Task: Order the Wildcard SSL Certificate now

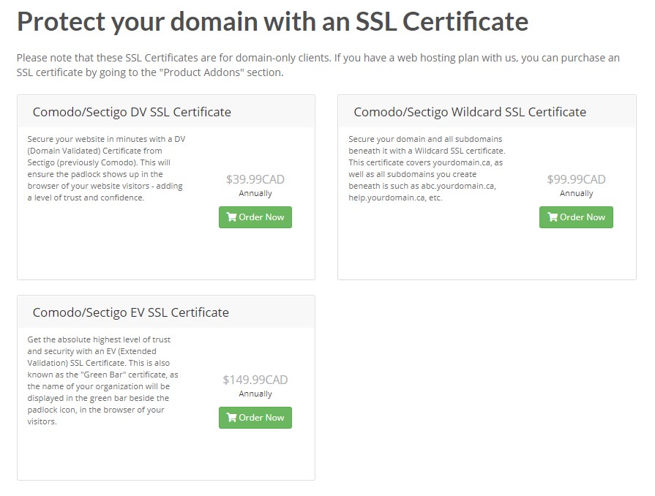Action: click(x=576, y=217)
